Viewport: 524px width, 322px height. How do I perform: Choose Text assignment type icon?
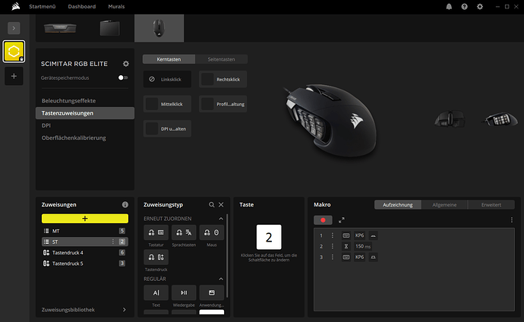pos(156,292)
